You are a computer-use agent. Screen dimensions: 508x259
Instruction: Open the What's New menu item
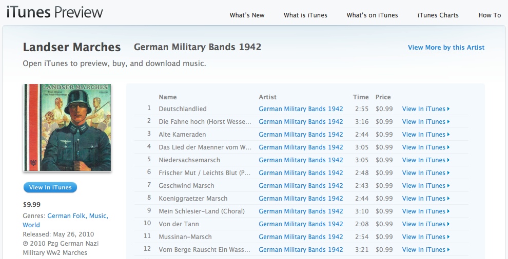(x=247, y=15)
